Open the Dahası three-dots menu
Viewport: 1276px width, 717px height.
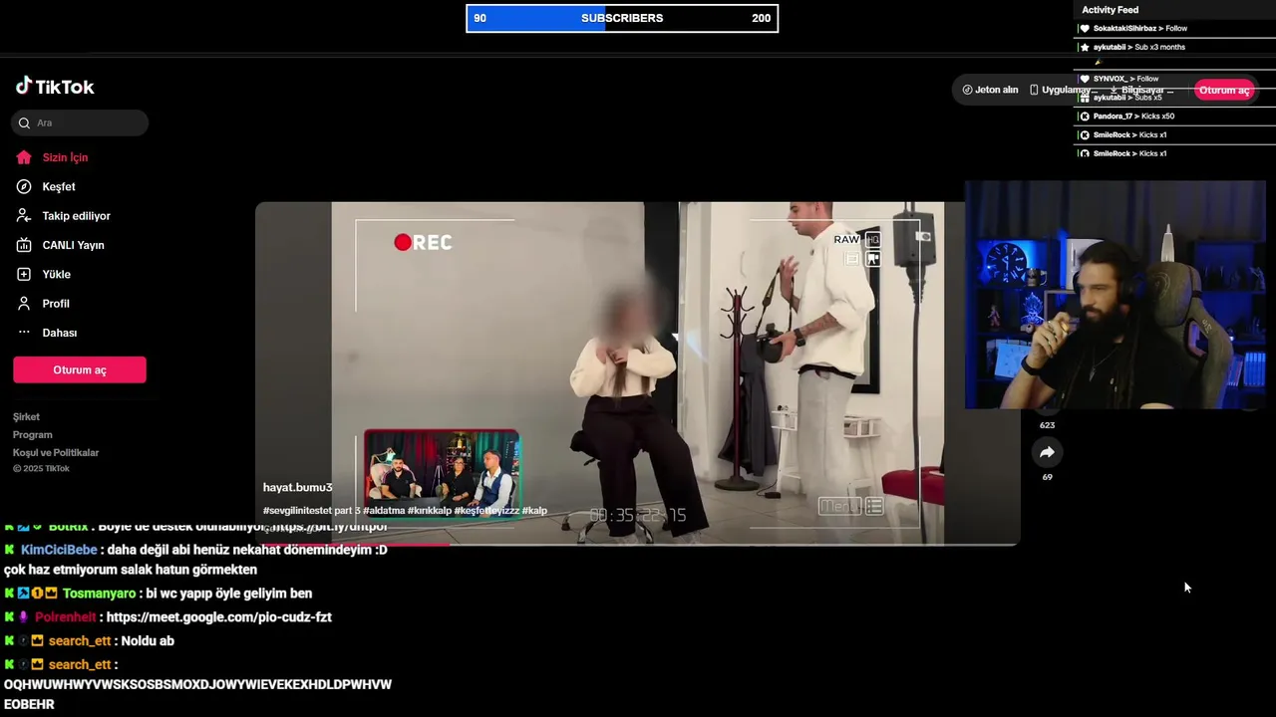click(x=24, y=333)
